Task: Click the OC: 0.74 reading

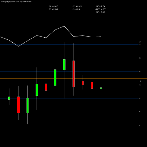Action: click(101, 6)
